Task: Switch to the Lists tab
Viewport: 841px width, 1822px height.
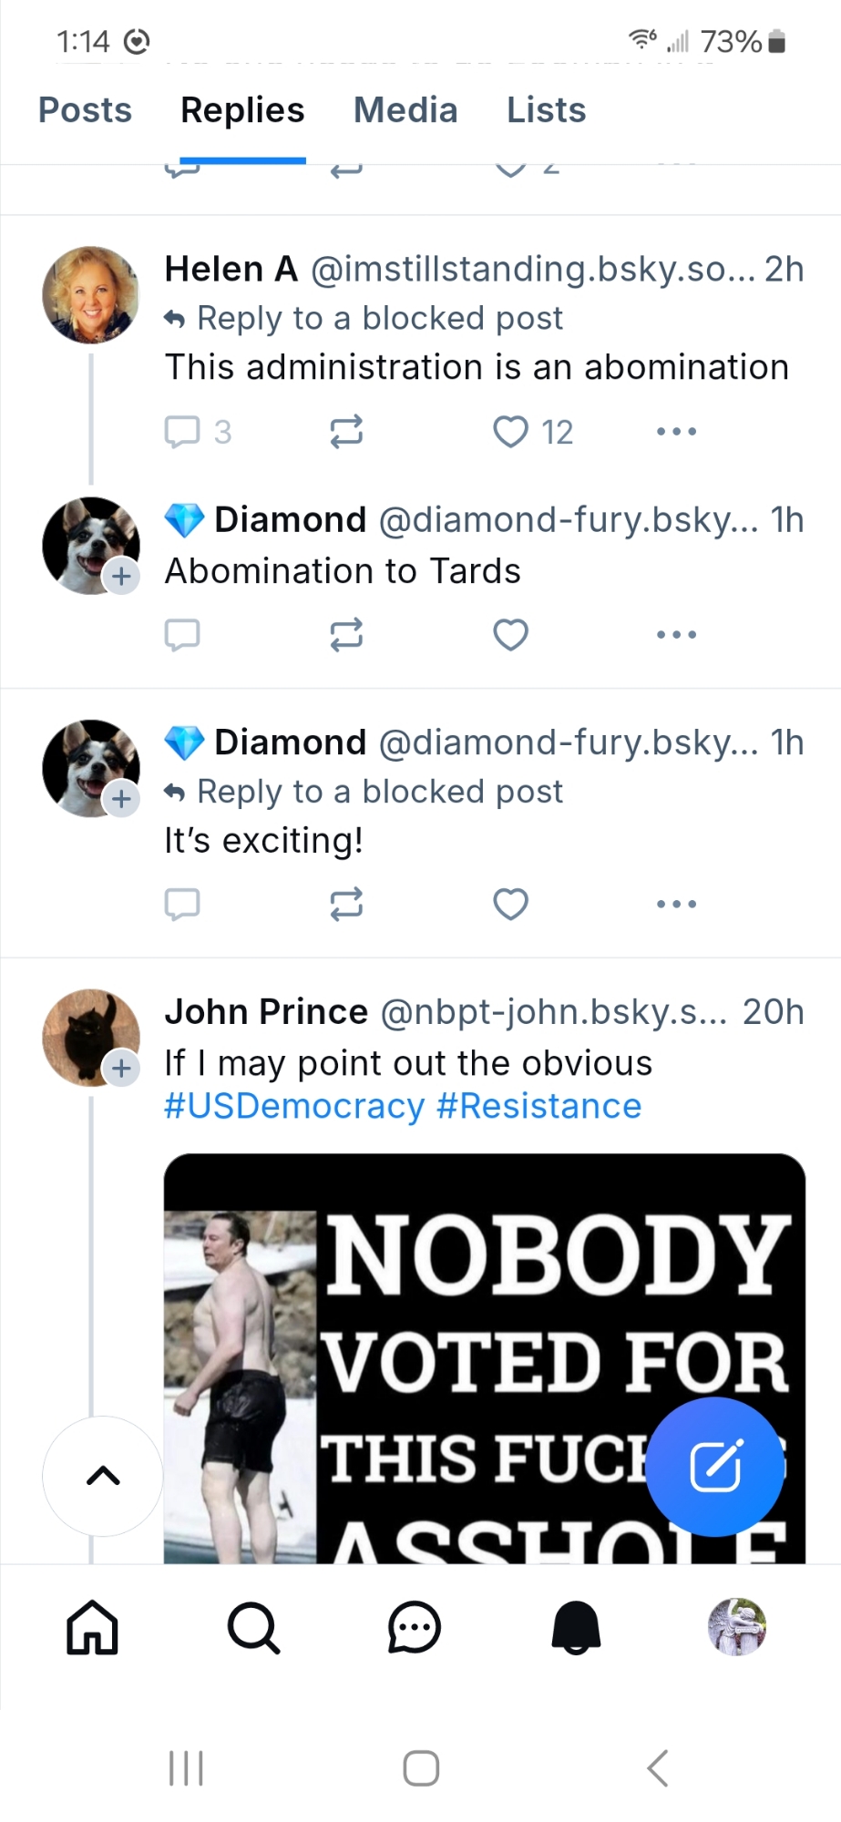Action: [x=546, y=110]
